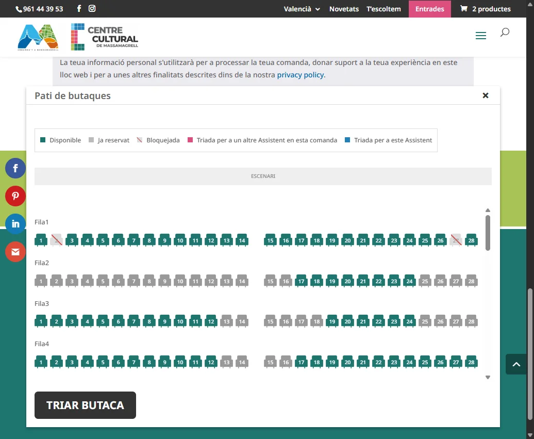Click the search magnifier icon
This screenshot has width=534, height=439.
(x=505, y=33)
